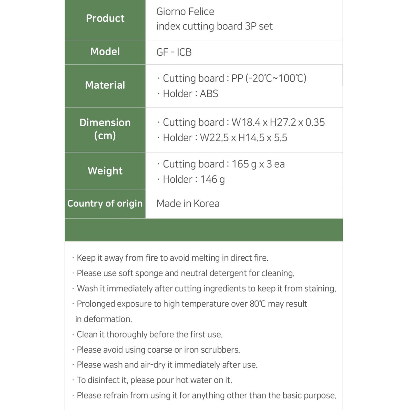Click the Cutting board 165 g weight line
The width and height of the screenshot is (410, 410).
coord(223,164)
